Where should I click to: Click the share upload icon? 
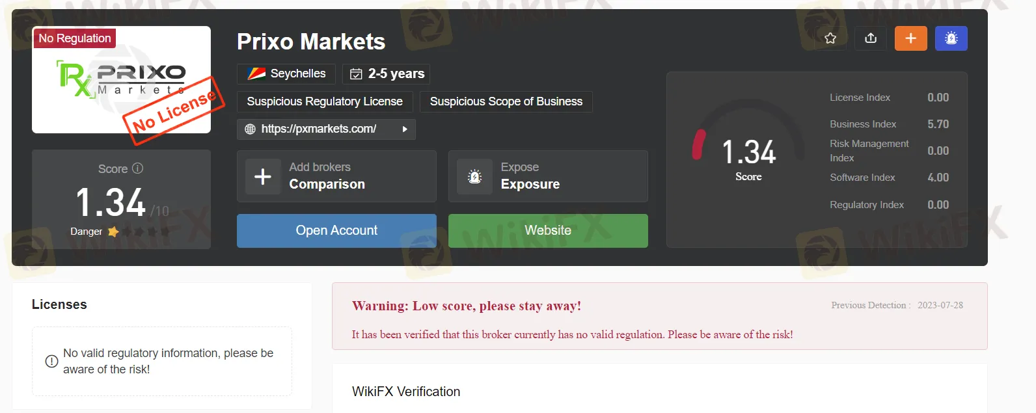(871, 38)
